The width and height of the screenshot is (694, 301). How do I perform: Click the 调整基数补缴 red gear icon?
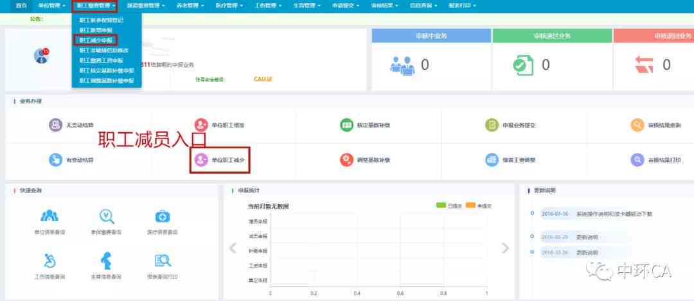pyautogui.click(x=346, y=160)
